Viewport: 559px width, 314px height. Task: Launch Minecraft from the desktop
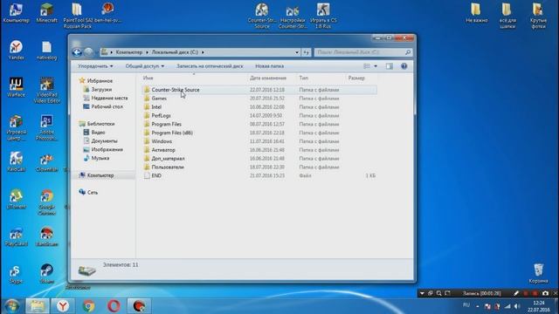[x=46, y=13]
